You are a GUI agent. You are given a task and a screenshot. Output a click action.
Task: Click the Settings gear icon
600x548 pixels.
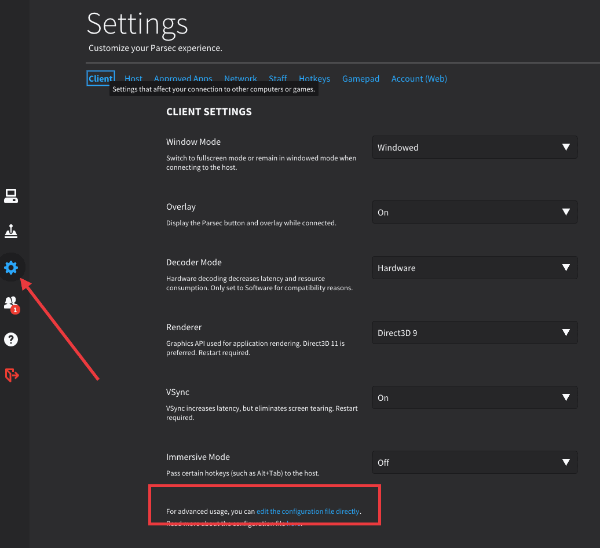point(11,268)
